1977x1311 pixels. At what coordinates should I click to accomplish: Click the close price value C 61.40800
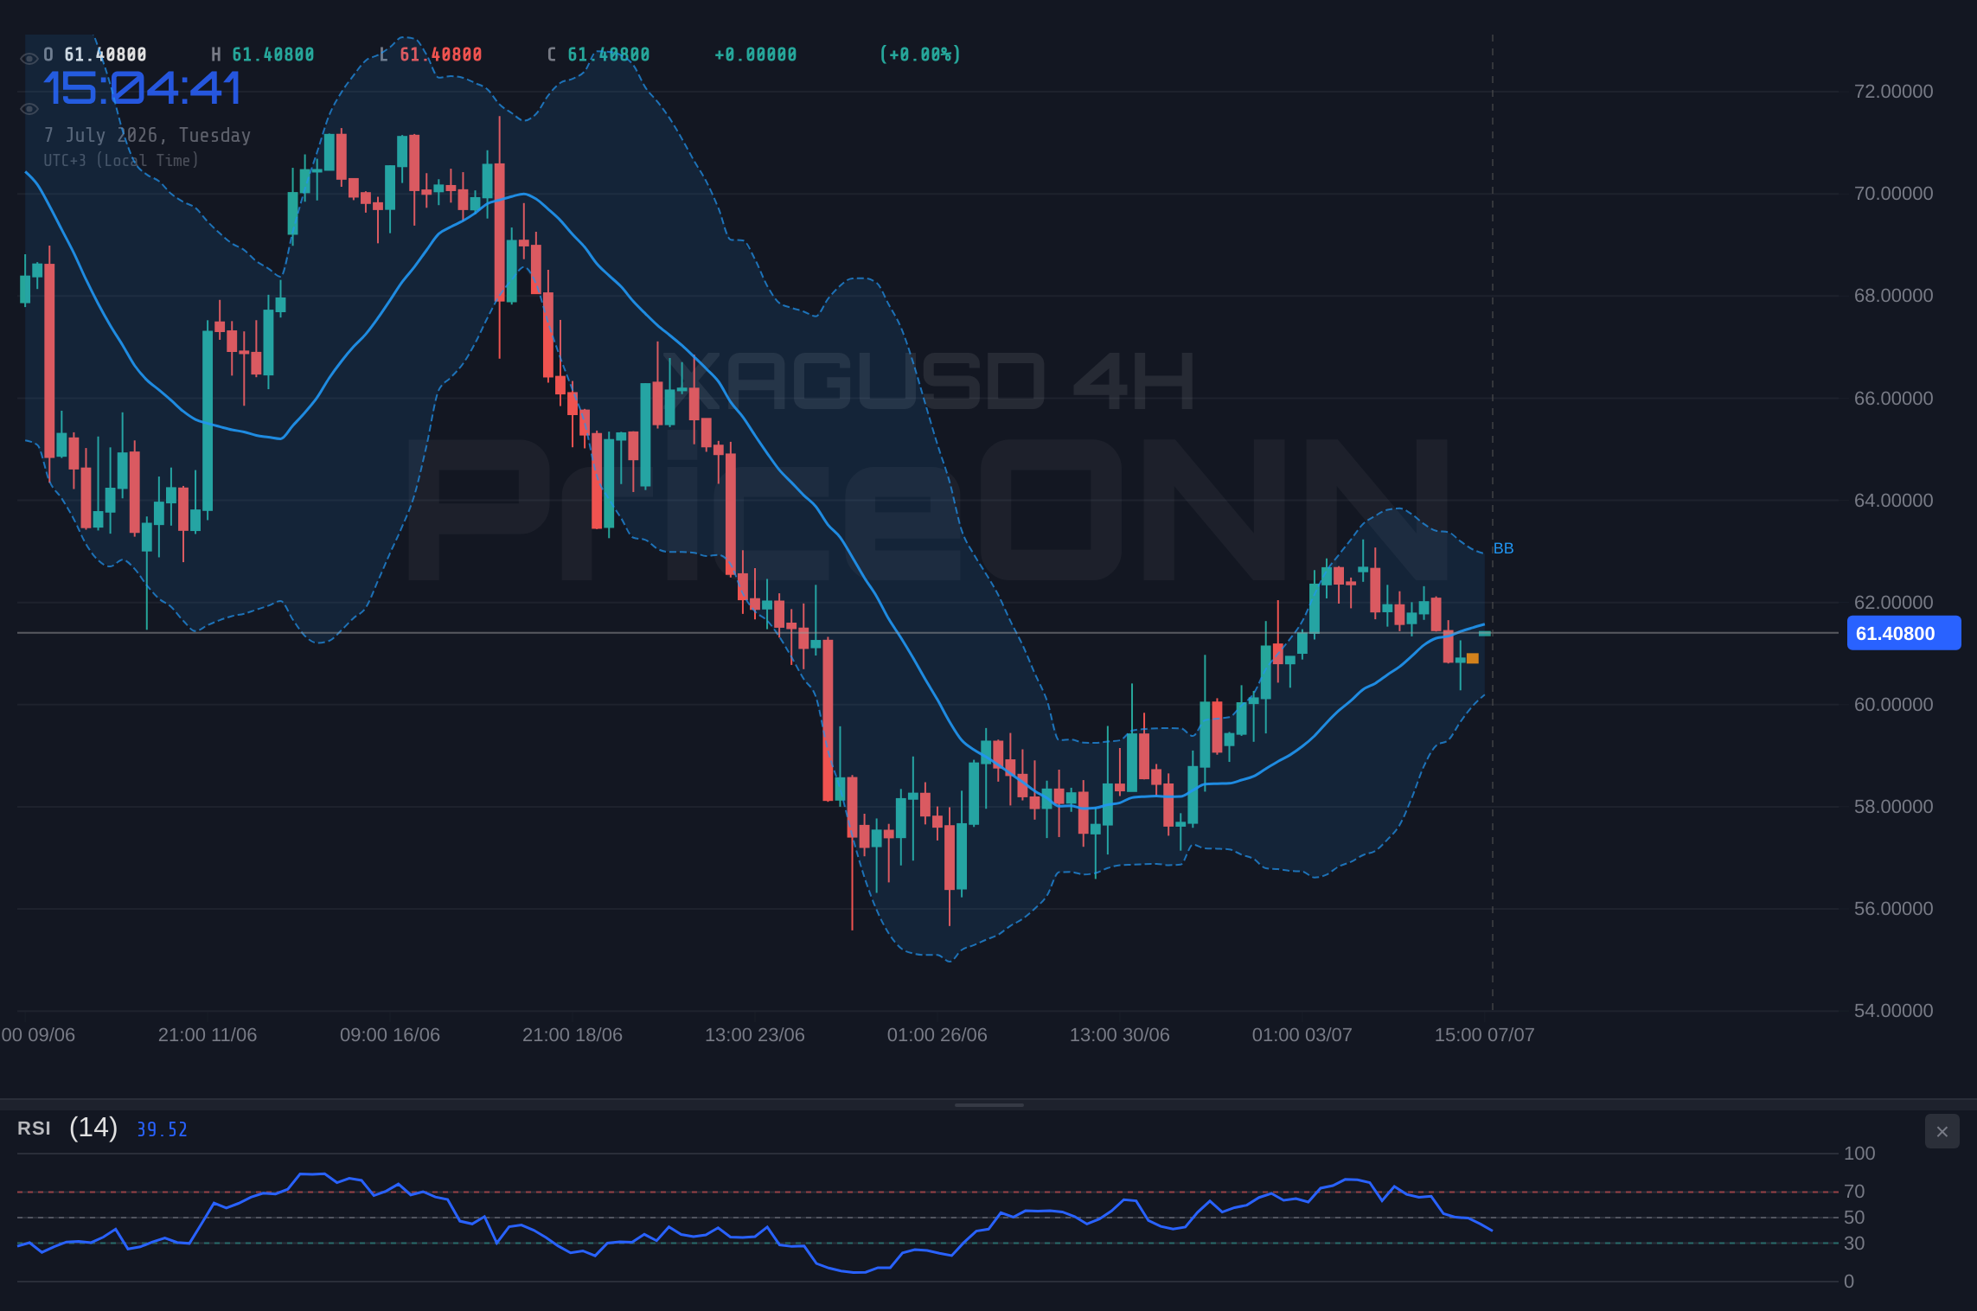tap(598, 55)
